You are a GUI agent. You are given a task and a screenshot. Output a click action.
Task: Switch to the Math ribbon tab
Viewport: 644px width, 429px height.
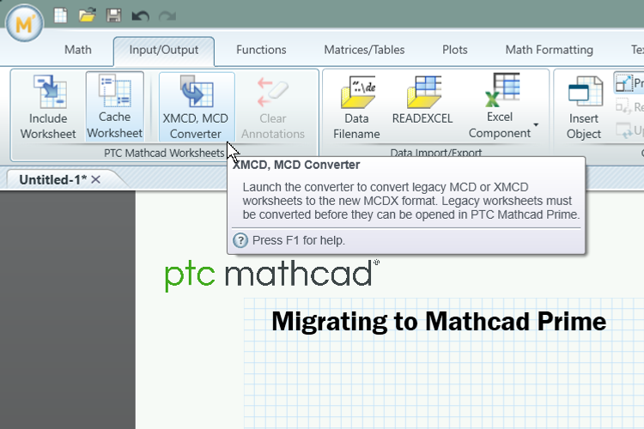[78, 50]
